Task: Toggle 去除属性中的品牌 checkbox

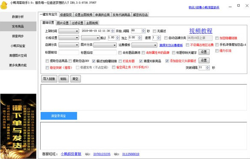Action: click(143, 53)
